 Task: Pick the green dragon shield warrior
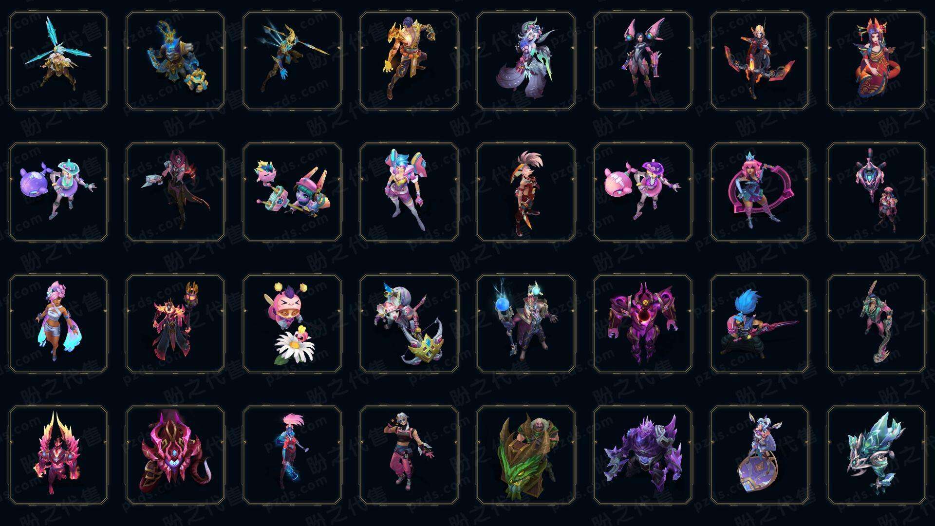[x=526, y=455]
